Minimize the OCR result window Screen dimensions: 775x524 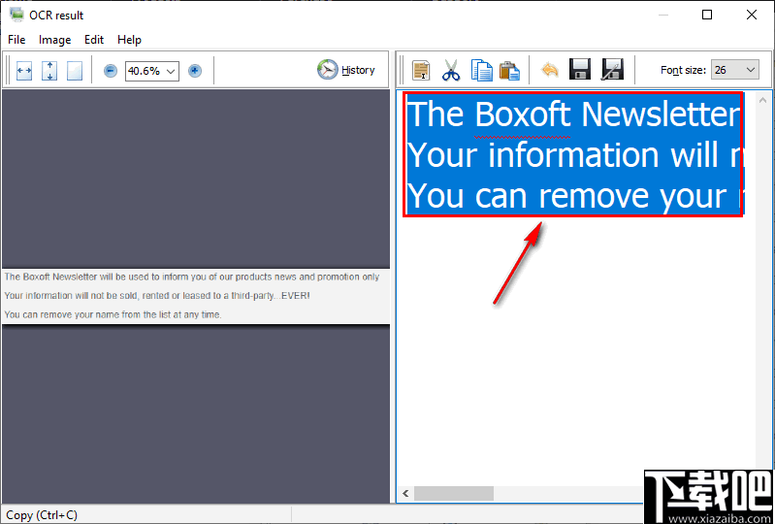pos(663,16)
